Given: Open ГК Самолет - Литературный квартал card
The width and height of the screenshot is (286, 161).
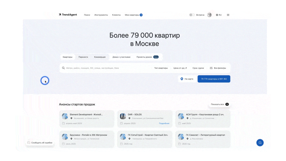Looking at the screenshot, I should pos(203,139).
